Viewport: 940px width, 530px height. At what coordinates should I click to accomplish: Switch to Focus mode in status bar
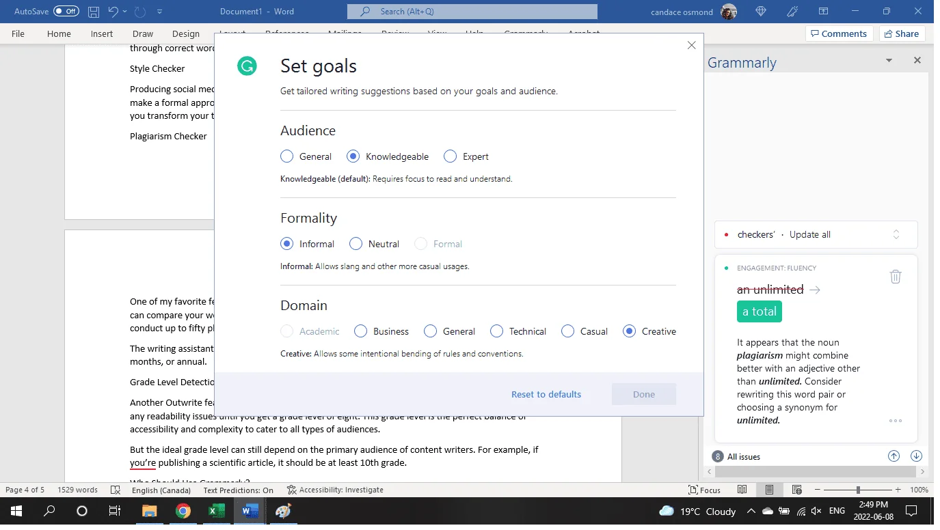tap(704, 490)
